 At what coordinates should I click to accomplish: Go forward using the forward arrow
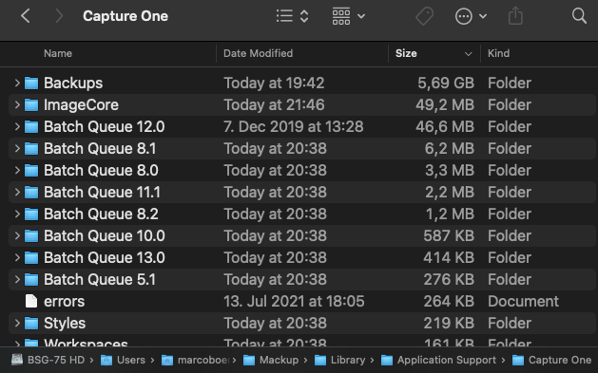[x=59, y=16]
